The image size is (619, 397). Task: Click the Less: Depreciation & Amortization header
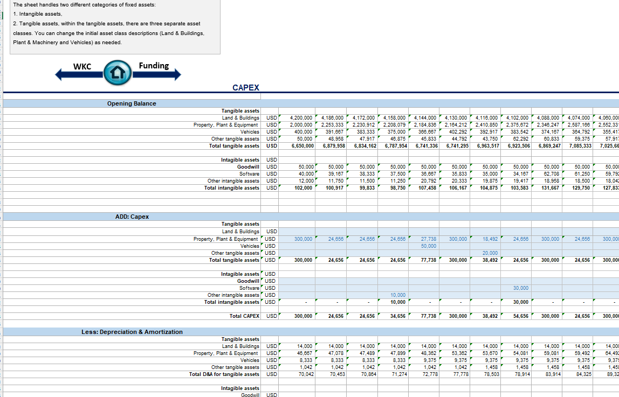tap(132, 332)
